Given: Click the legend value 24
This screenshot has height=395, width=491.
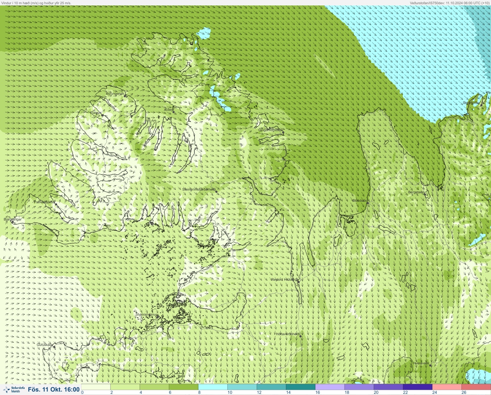Looking at the screenshot, I should (x=434, y=392).
